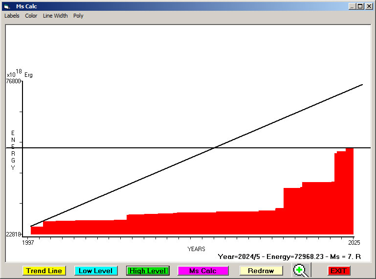Maximize the Ms Calc window
The image size is (376, 279).
360,6
